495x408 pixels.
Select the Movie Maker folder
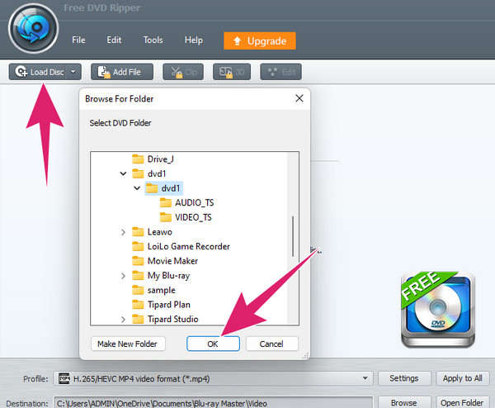coord(165,261)
